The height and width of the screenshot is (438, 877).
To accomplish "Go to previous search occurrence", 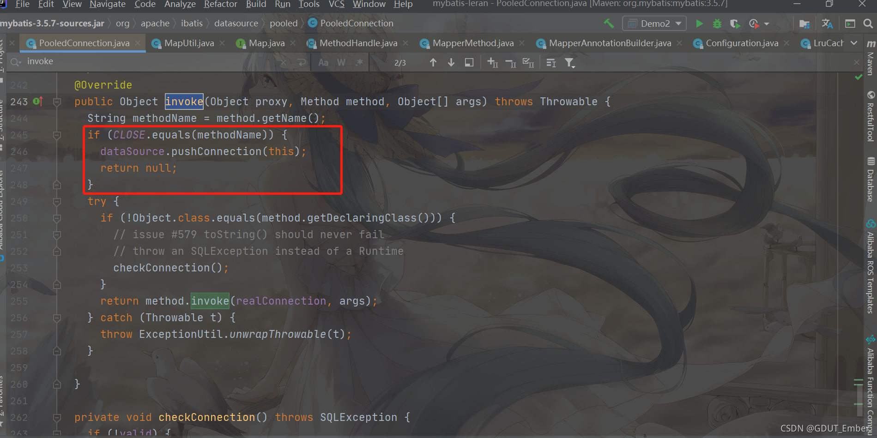I will (433, 62).
